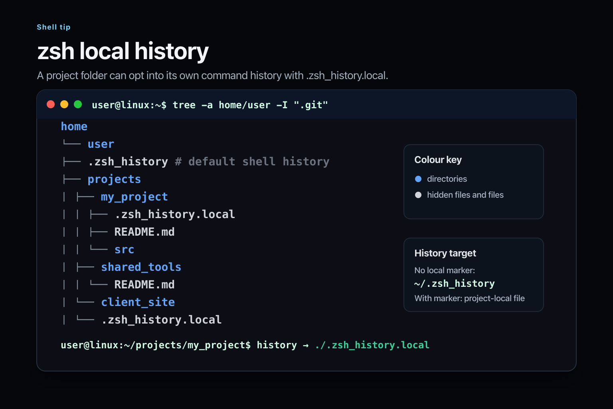
Task: Click the 'directories' legend label
Action: (447, 179)
